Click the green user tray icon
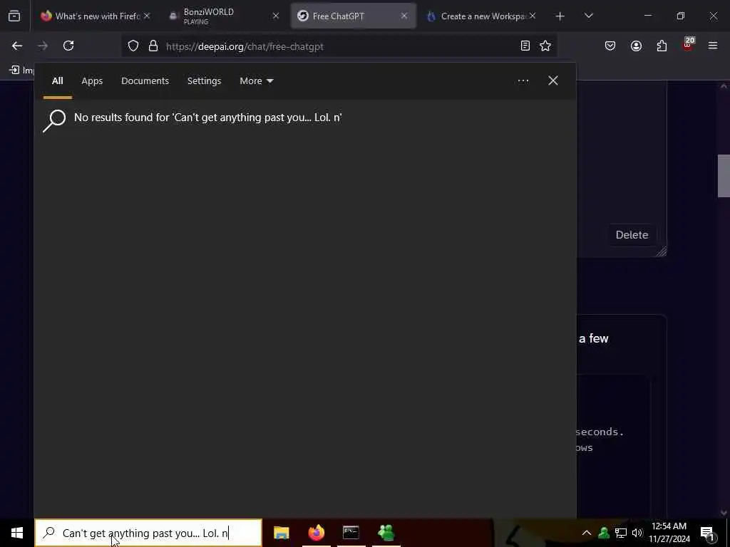This screenshot has width=730, height=547. point(604,533)
